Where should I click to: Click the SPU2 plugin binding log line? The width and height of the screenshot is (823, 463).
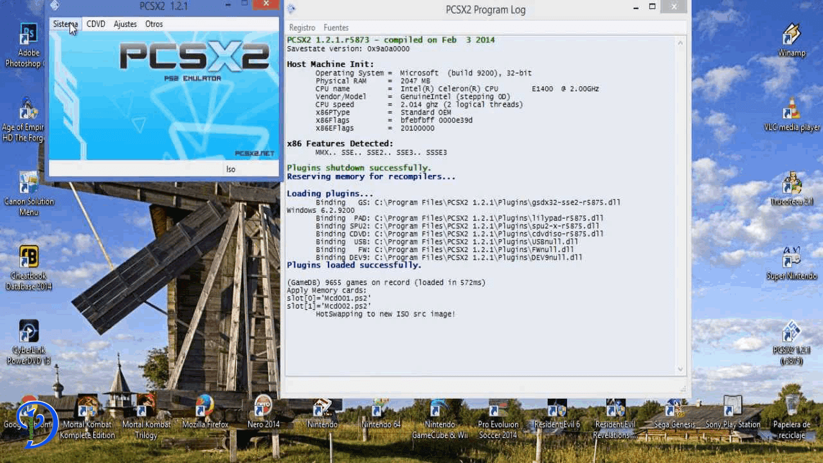[x=457, y=226]
